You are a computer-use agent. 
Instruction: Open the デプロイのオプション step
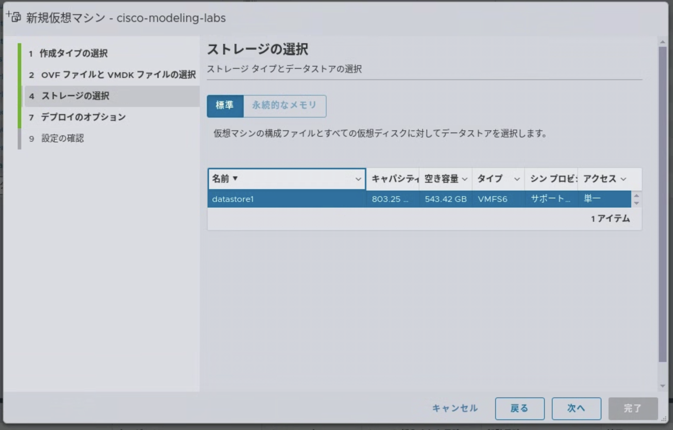pyautogui.click(x=83, y=117)
